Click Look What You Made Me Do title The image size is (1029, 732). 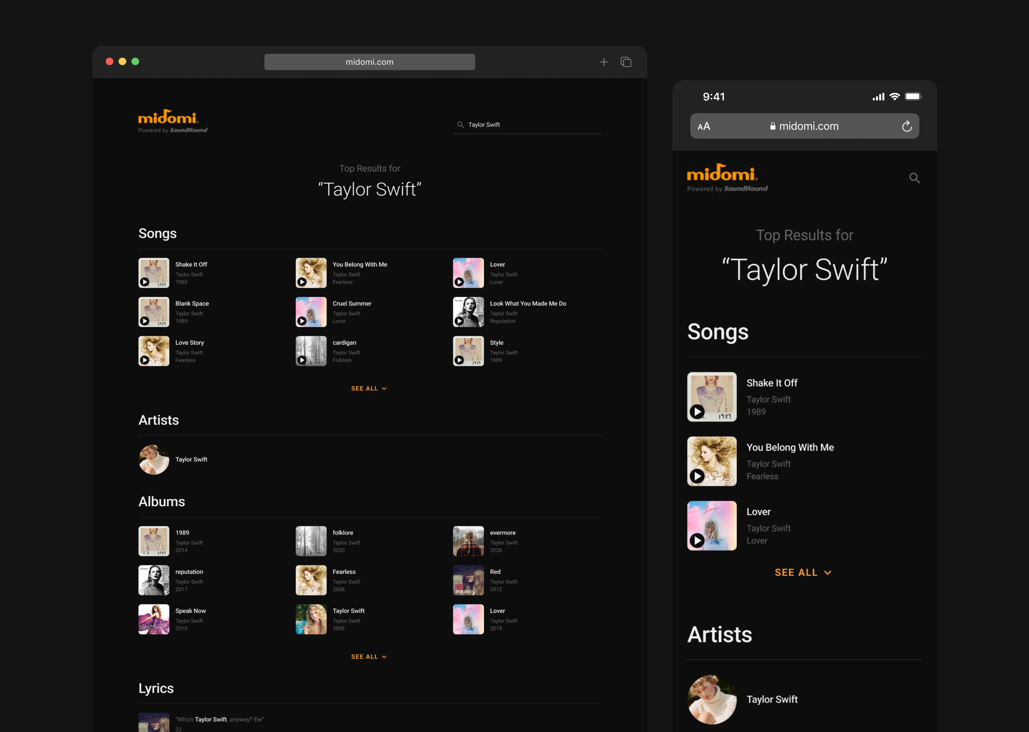[x=528, y=303]
